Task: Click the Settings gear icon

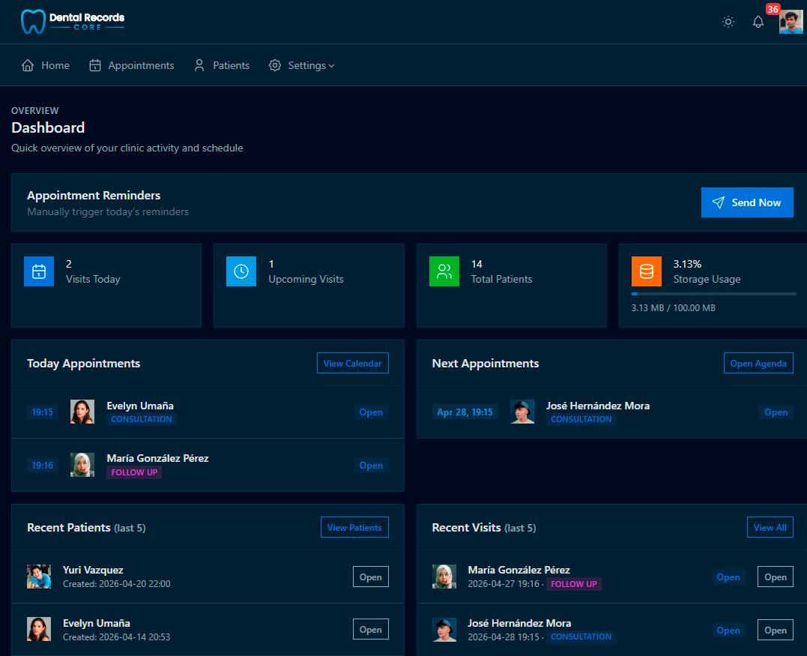Action: 275,65
